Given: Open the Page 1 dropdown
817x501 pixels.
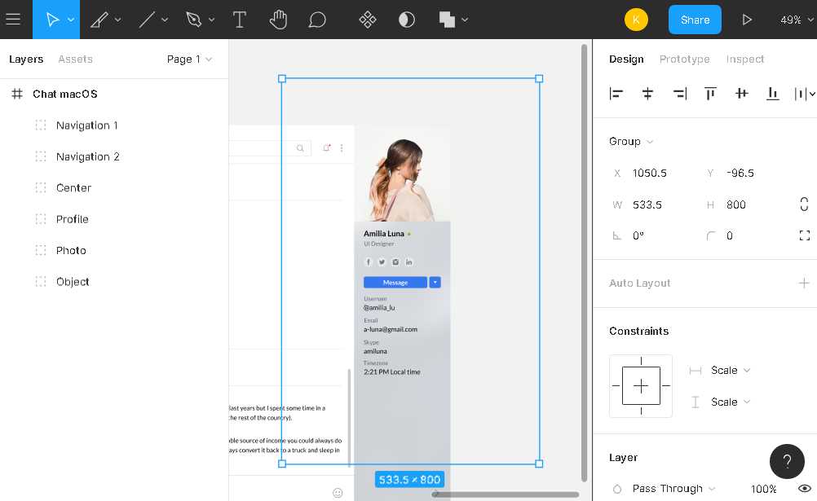Looking at the screenshot, I should click(189, 59).
